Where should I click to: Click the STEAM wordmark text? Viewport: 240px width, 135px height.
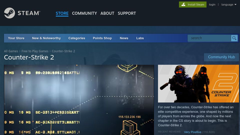click(29, 13)
